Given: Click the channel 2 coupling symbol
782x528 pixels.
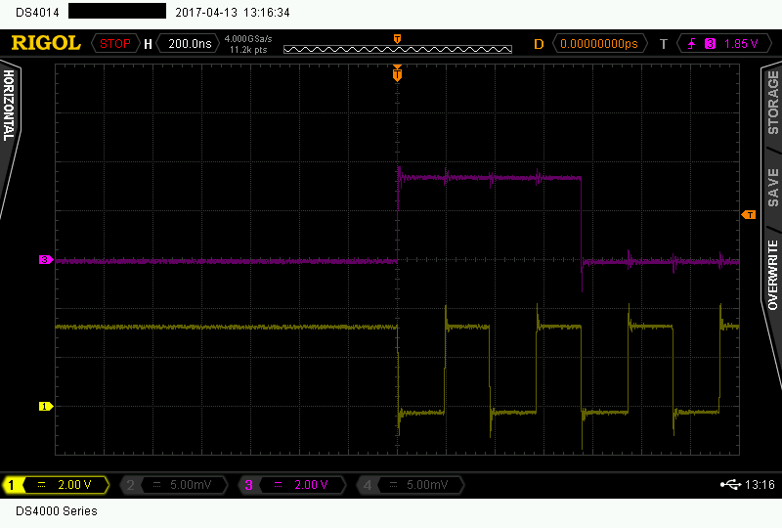Looking at the screenshot, I should coord(156,485).
